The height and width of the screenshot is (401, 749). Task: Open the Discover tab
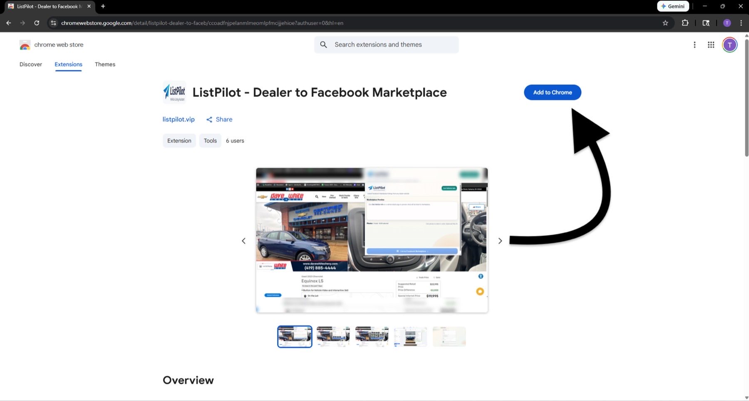coord(30,64)
